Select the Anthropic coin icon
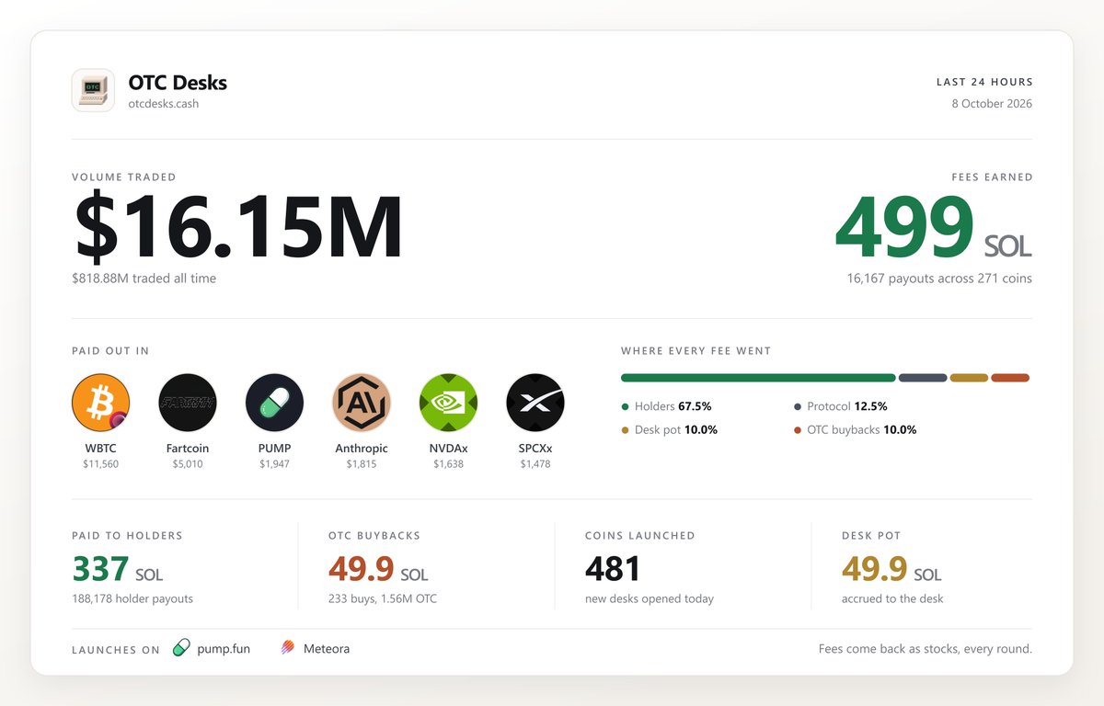 tap(362, 403)
